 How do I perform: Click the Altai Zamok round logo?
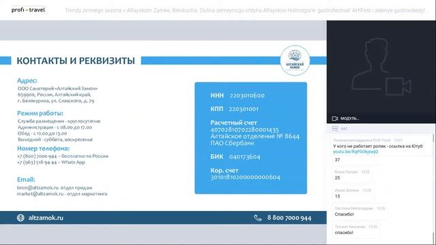(295, 61)
